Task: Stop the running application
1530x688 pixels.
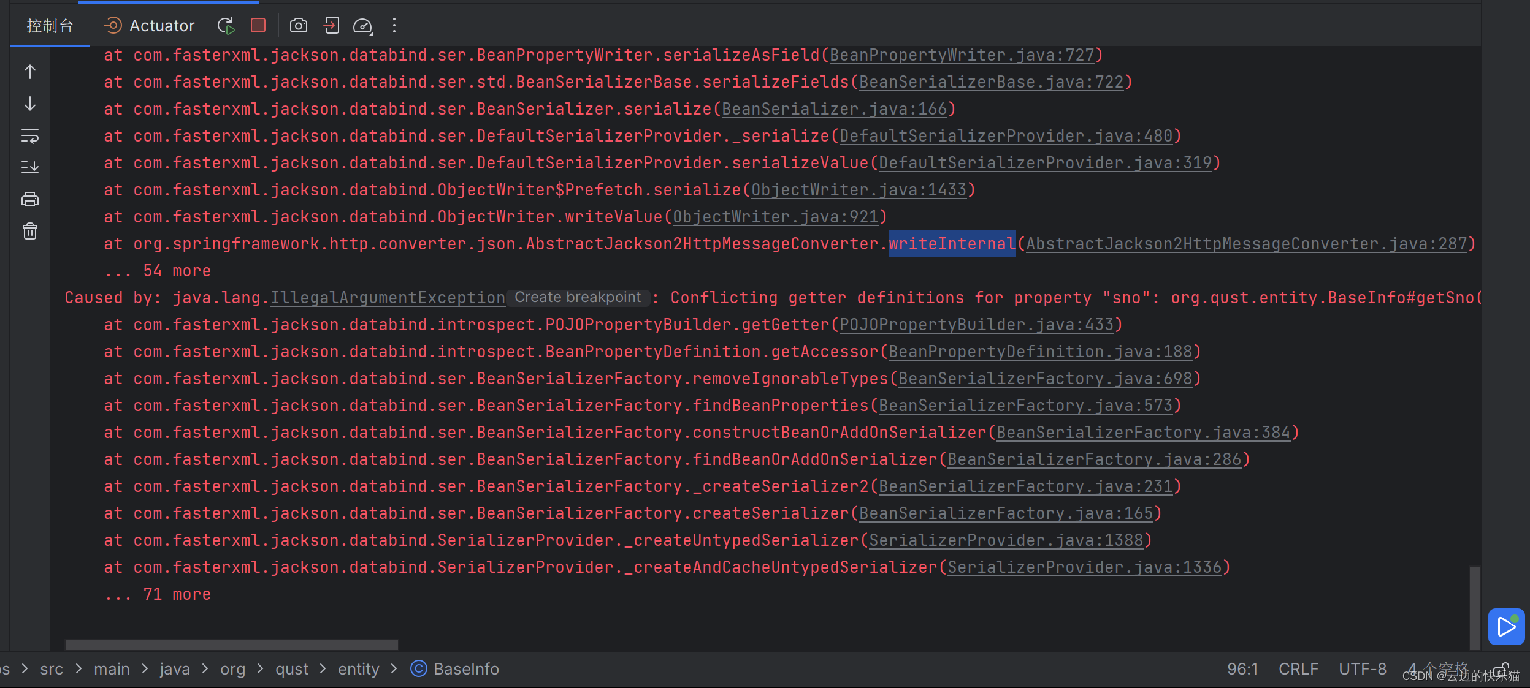Action: 258,26
